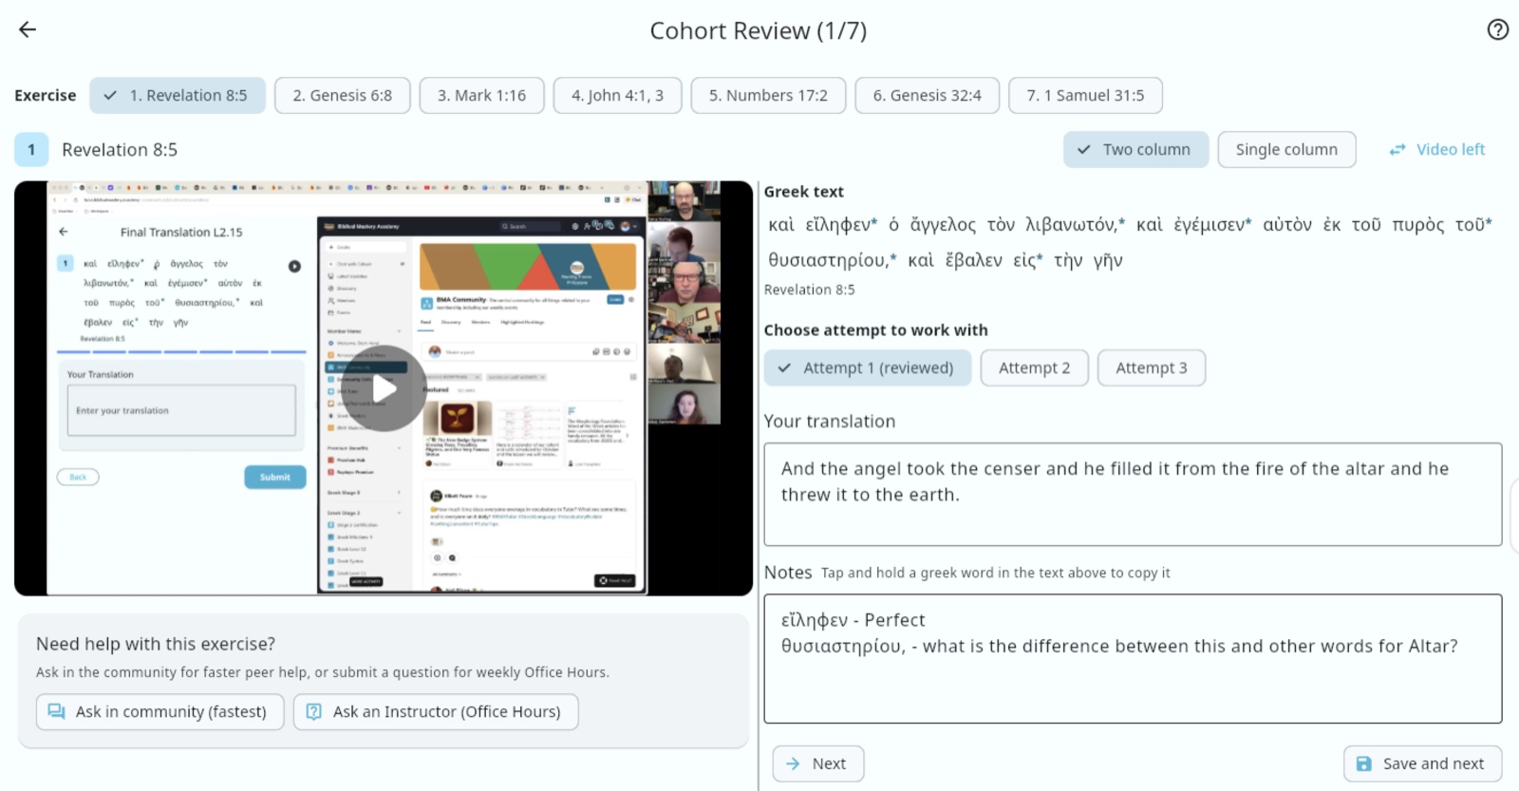Click Ask in community (fastest)
This screenshot has height=791, width=1519.
coord(159,711)
